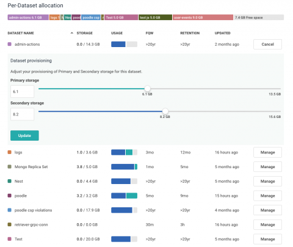Click the Nest usage bar

[x=124, y=181]
